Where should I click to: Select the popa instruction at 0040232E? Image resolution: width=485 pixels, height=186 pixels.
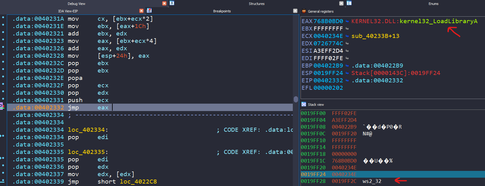(x=75, y=78)
